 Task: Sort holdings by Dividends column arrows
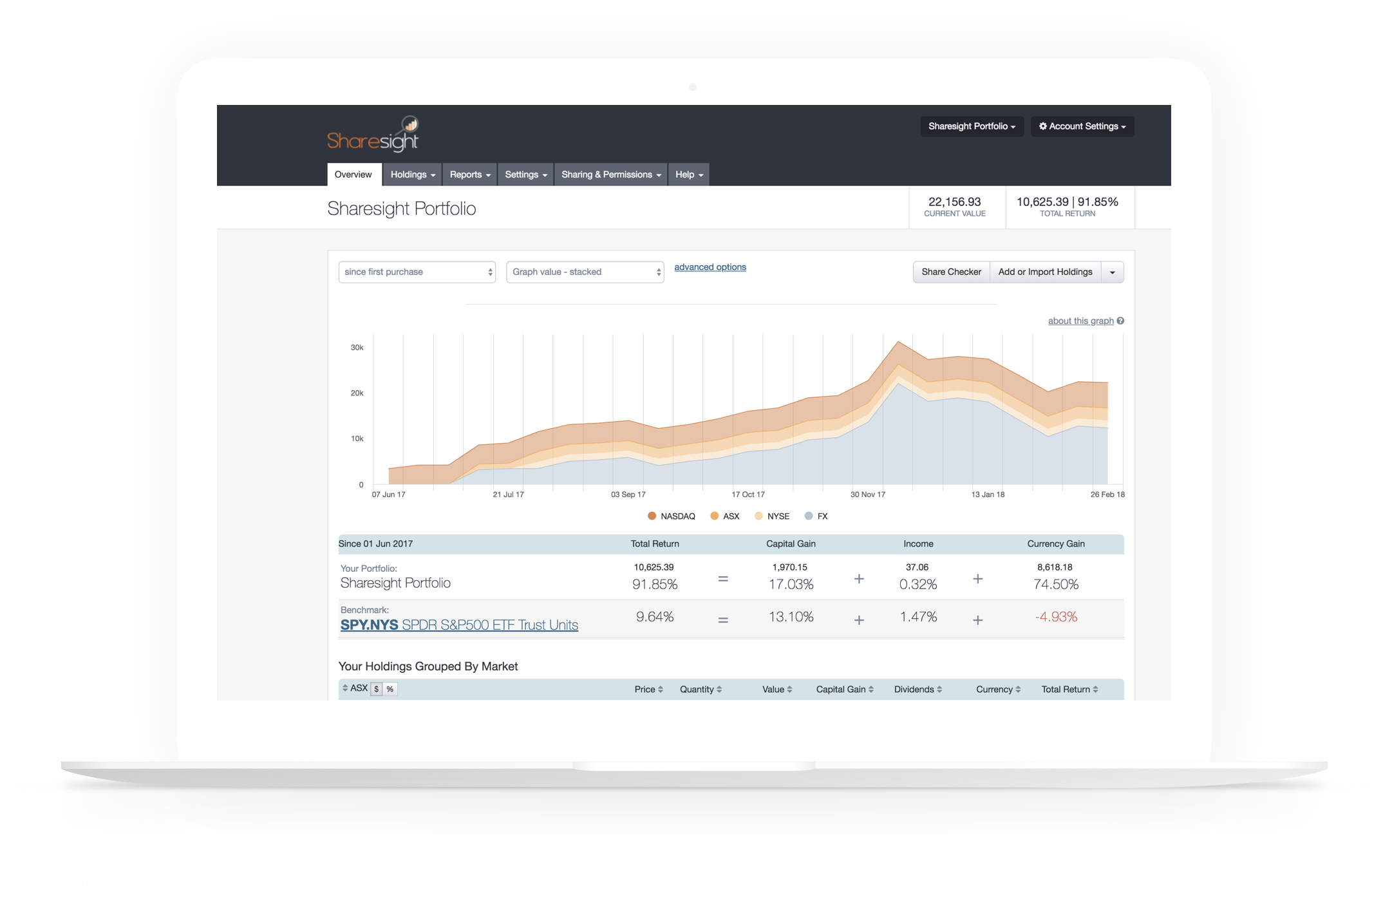pos(939,690)
